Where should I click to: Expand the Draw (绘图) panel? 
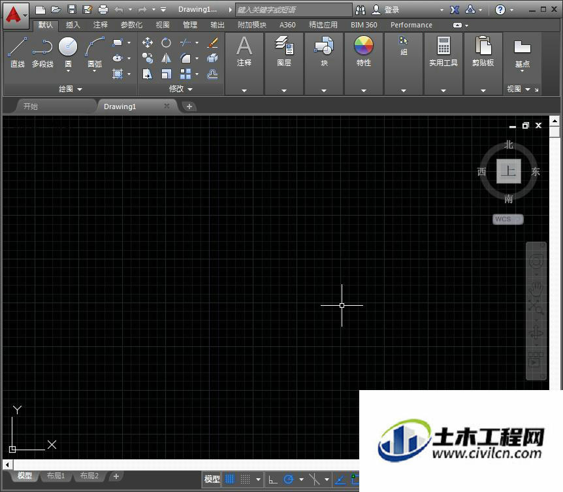point(71,89)
